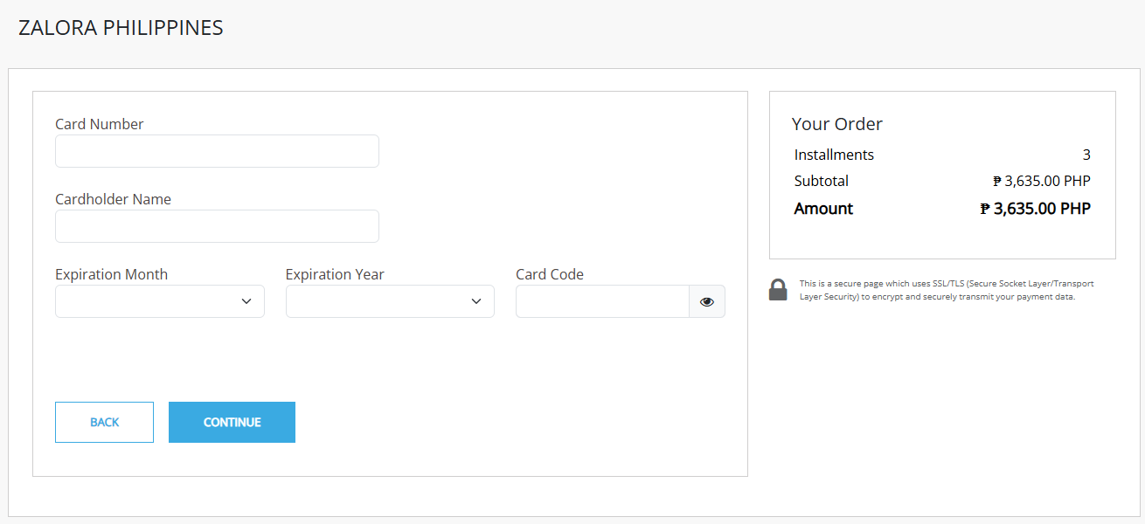This screenshot has width=1145, height=524.
Task: Click the Subtotal price amount
Action: click(1041, 181)
